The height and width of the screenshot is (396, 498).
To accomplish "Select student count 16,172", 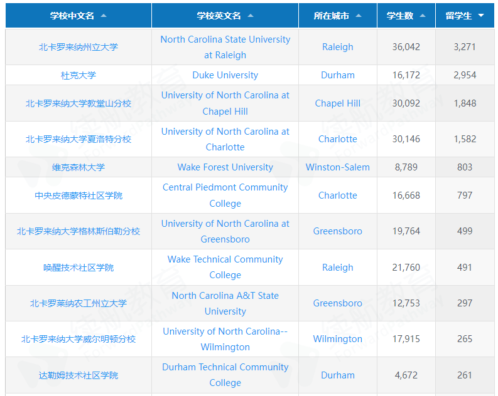I will [x=406, y=75].
